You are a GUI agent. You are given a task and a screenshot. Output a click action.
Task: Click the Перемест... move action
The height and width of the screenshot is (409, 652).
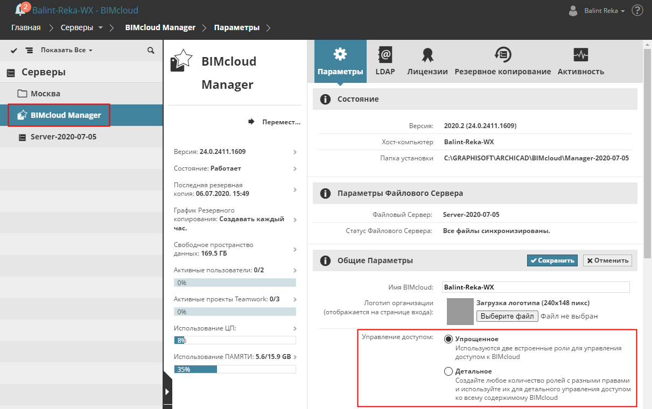pos(274,122)
